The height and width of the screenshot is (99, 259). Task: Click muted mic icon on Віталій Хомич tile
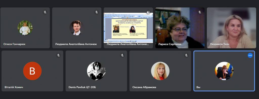click(58, 55)
